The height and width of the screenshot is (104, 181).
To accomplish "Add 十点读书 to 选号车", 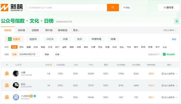I will (x=168, y=97).
